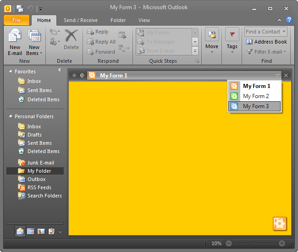Click the Tags flag icon
Image resolution: width=298 pixels, height=252 pixels.
point(232,35)
